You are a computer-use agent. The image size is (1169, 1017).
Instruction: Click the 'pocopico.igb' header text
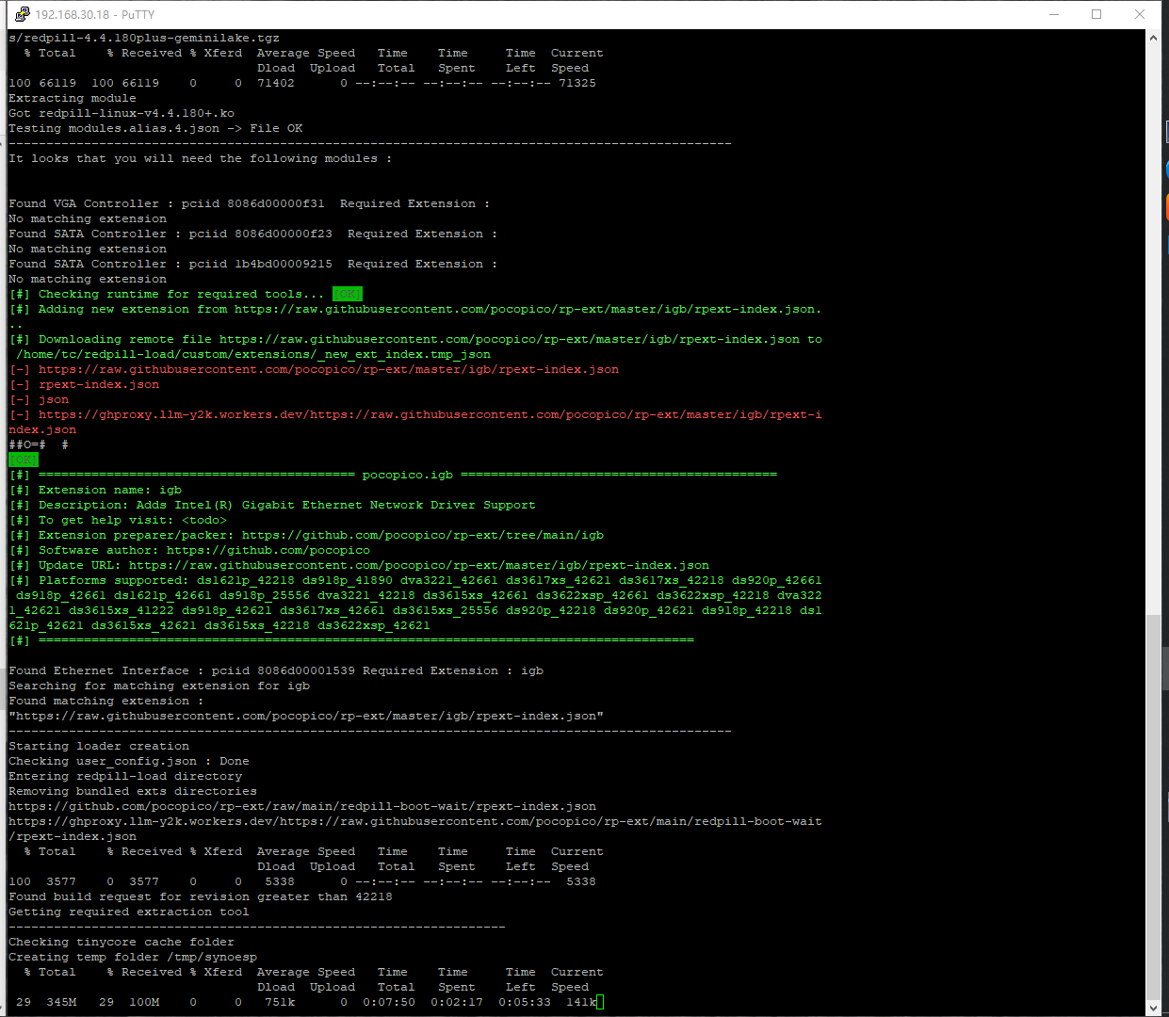pyautogui.click(x=407, y=475)
